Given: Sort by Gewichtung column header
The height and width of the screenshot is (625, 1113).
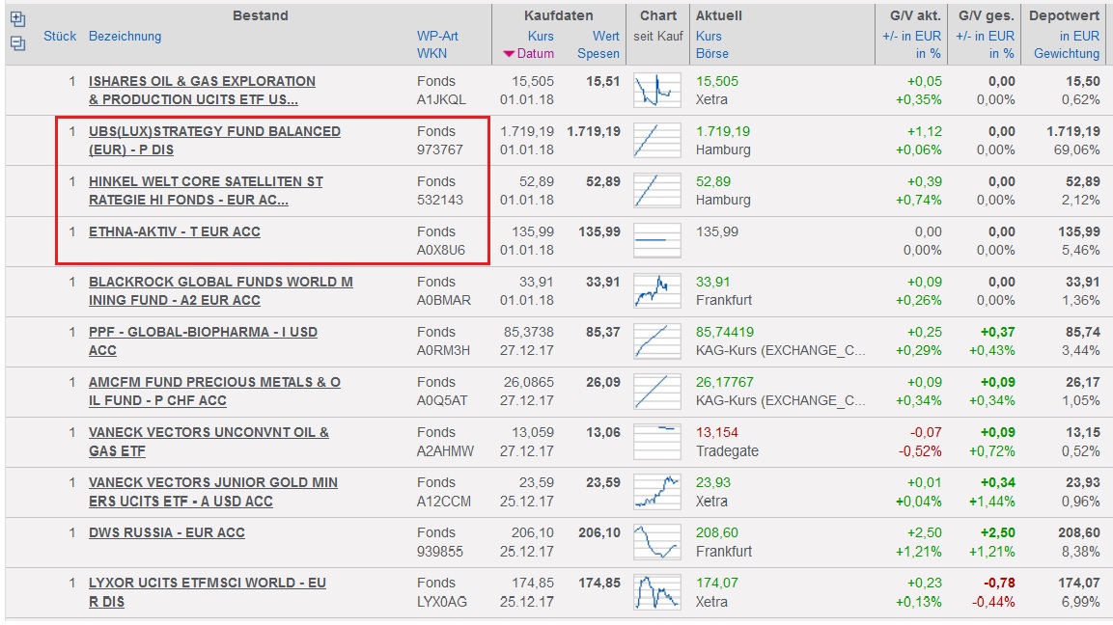Looking at the screenshot, I should tap(1066, 54).
